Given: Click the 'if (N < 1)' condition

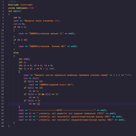Looking at the screenshot, I should pos(20,27).
